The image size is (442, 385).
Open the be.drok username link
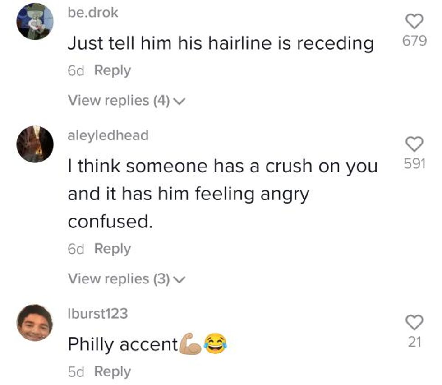click(x=93, y=13)
